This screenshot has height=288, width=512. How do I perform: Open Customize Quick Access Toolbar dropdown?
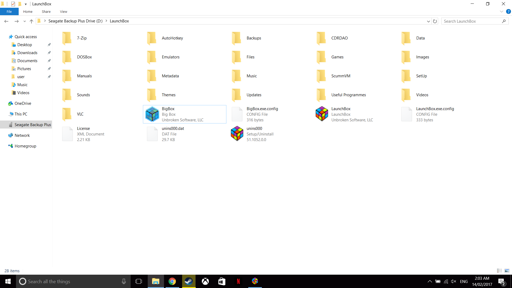coord(26,4)
